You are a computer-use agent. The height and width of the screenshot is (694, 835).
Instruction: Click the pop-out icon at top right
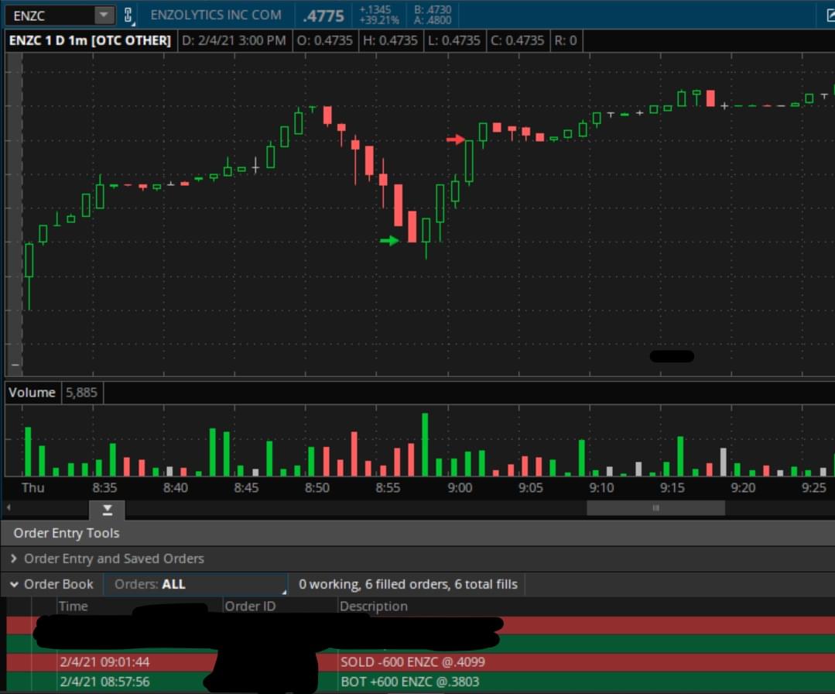[x=830, y=15]
